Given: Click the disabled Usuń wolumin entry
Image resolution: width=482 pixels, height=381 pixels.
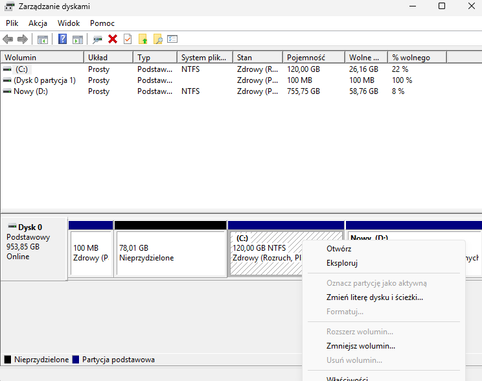Looking at the screenshot, I should pyautogui.click(x=384, y=360).
